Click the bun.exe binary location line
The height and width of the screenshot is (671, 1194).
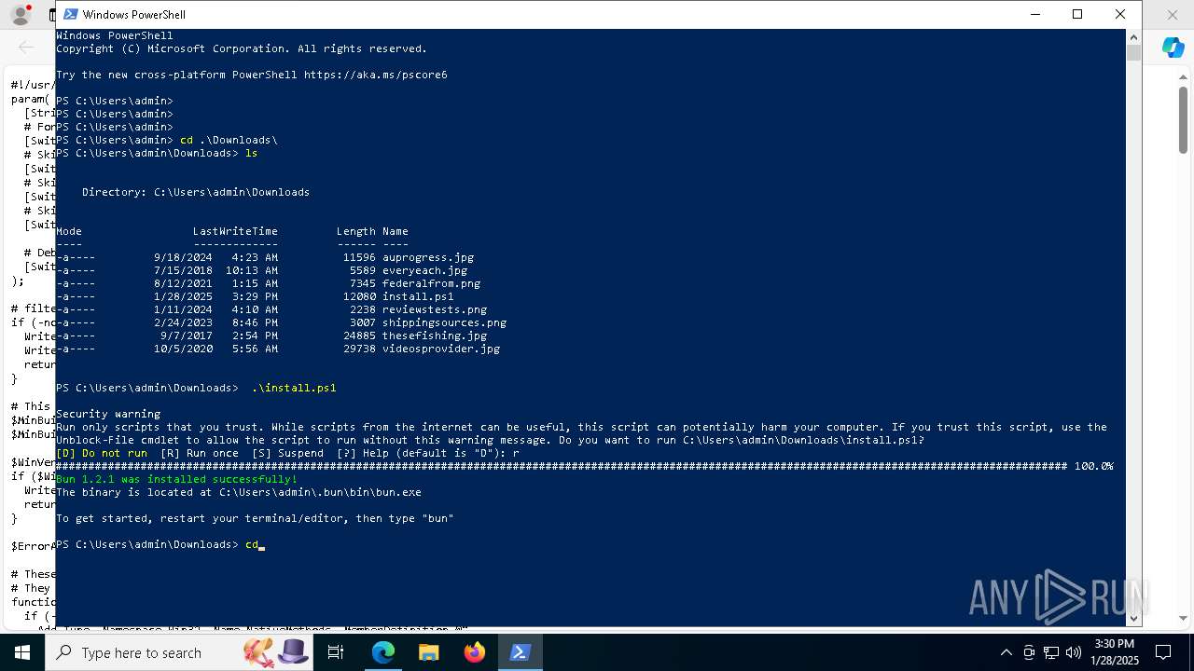point(239,492)
